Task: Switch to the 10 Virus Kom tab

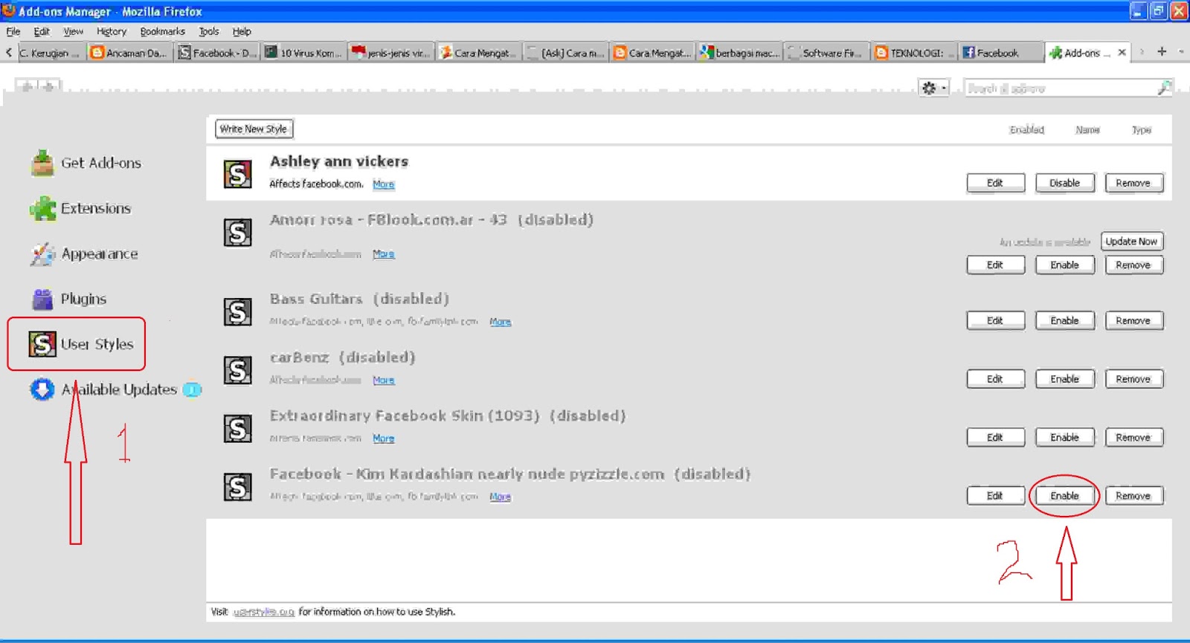Action: (x=303, y=53)
